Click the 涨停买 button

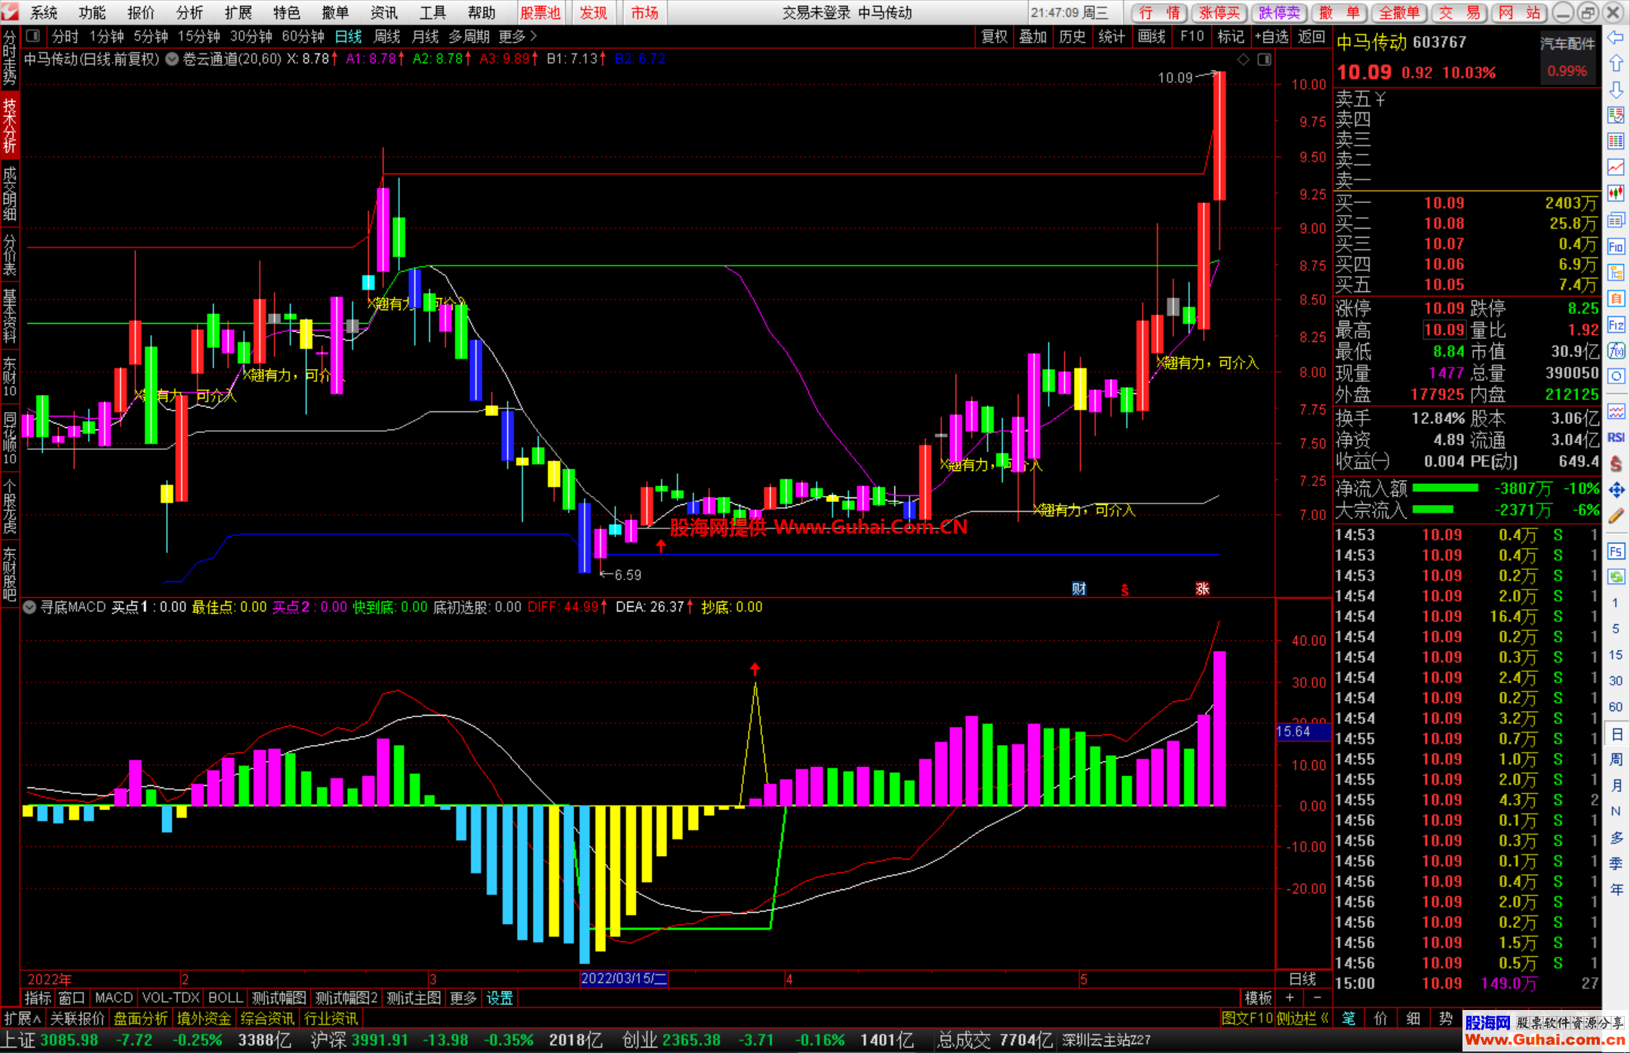[x=1219, y=13]
